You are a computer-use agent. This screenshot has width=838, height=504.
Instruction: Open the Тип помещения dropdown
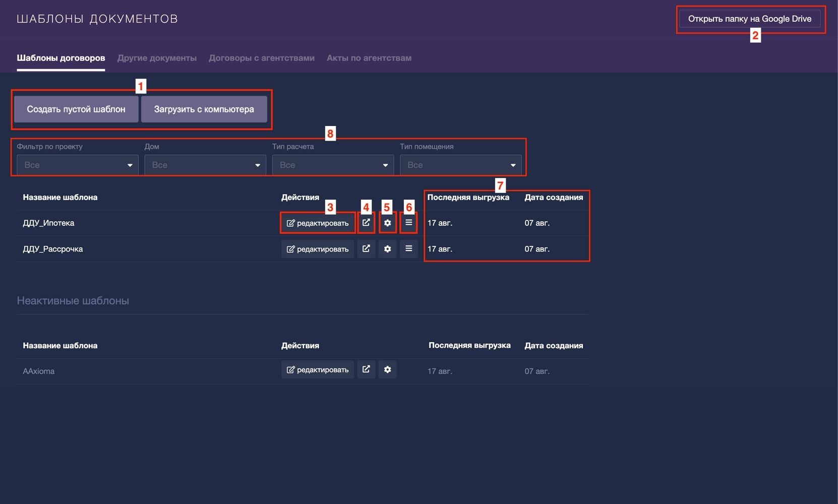point(460,165)
